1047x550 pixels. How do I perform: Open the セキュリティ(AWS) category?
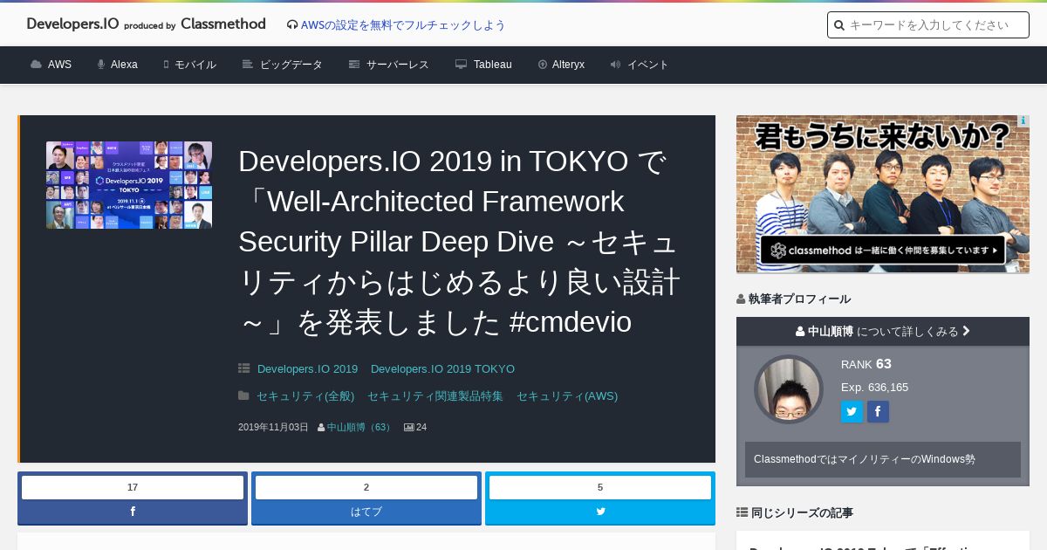click(x=567, y=396)
